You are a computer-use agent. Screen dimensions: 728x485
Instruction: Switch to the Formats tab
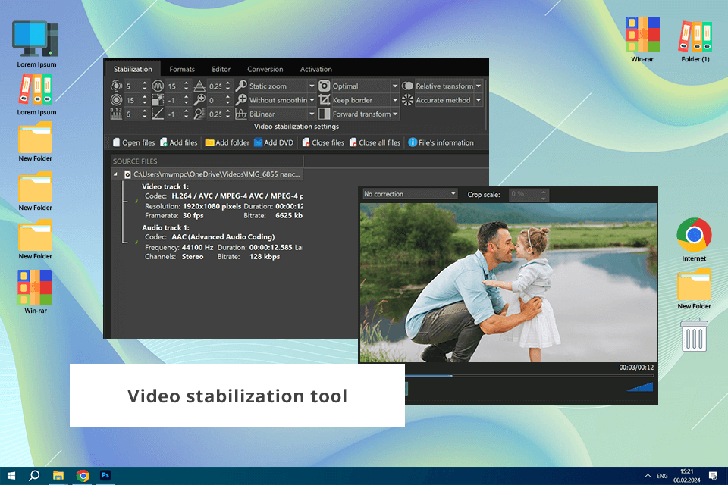coord(181,69)
